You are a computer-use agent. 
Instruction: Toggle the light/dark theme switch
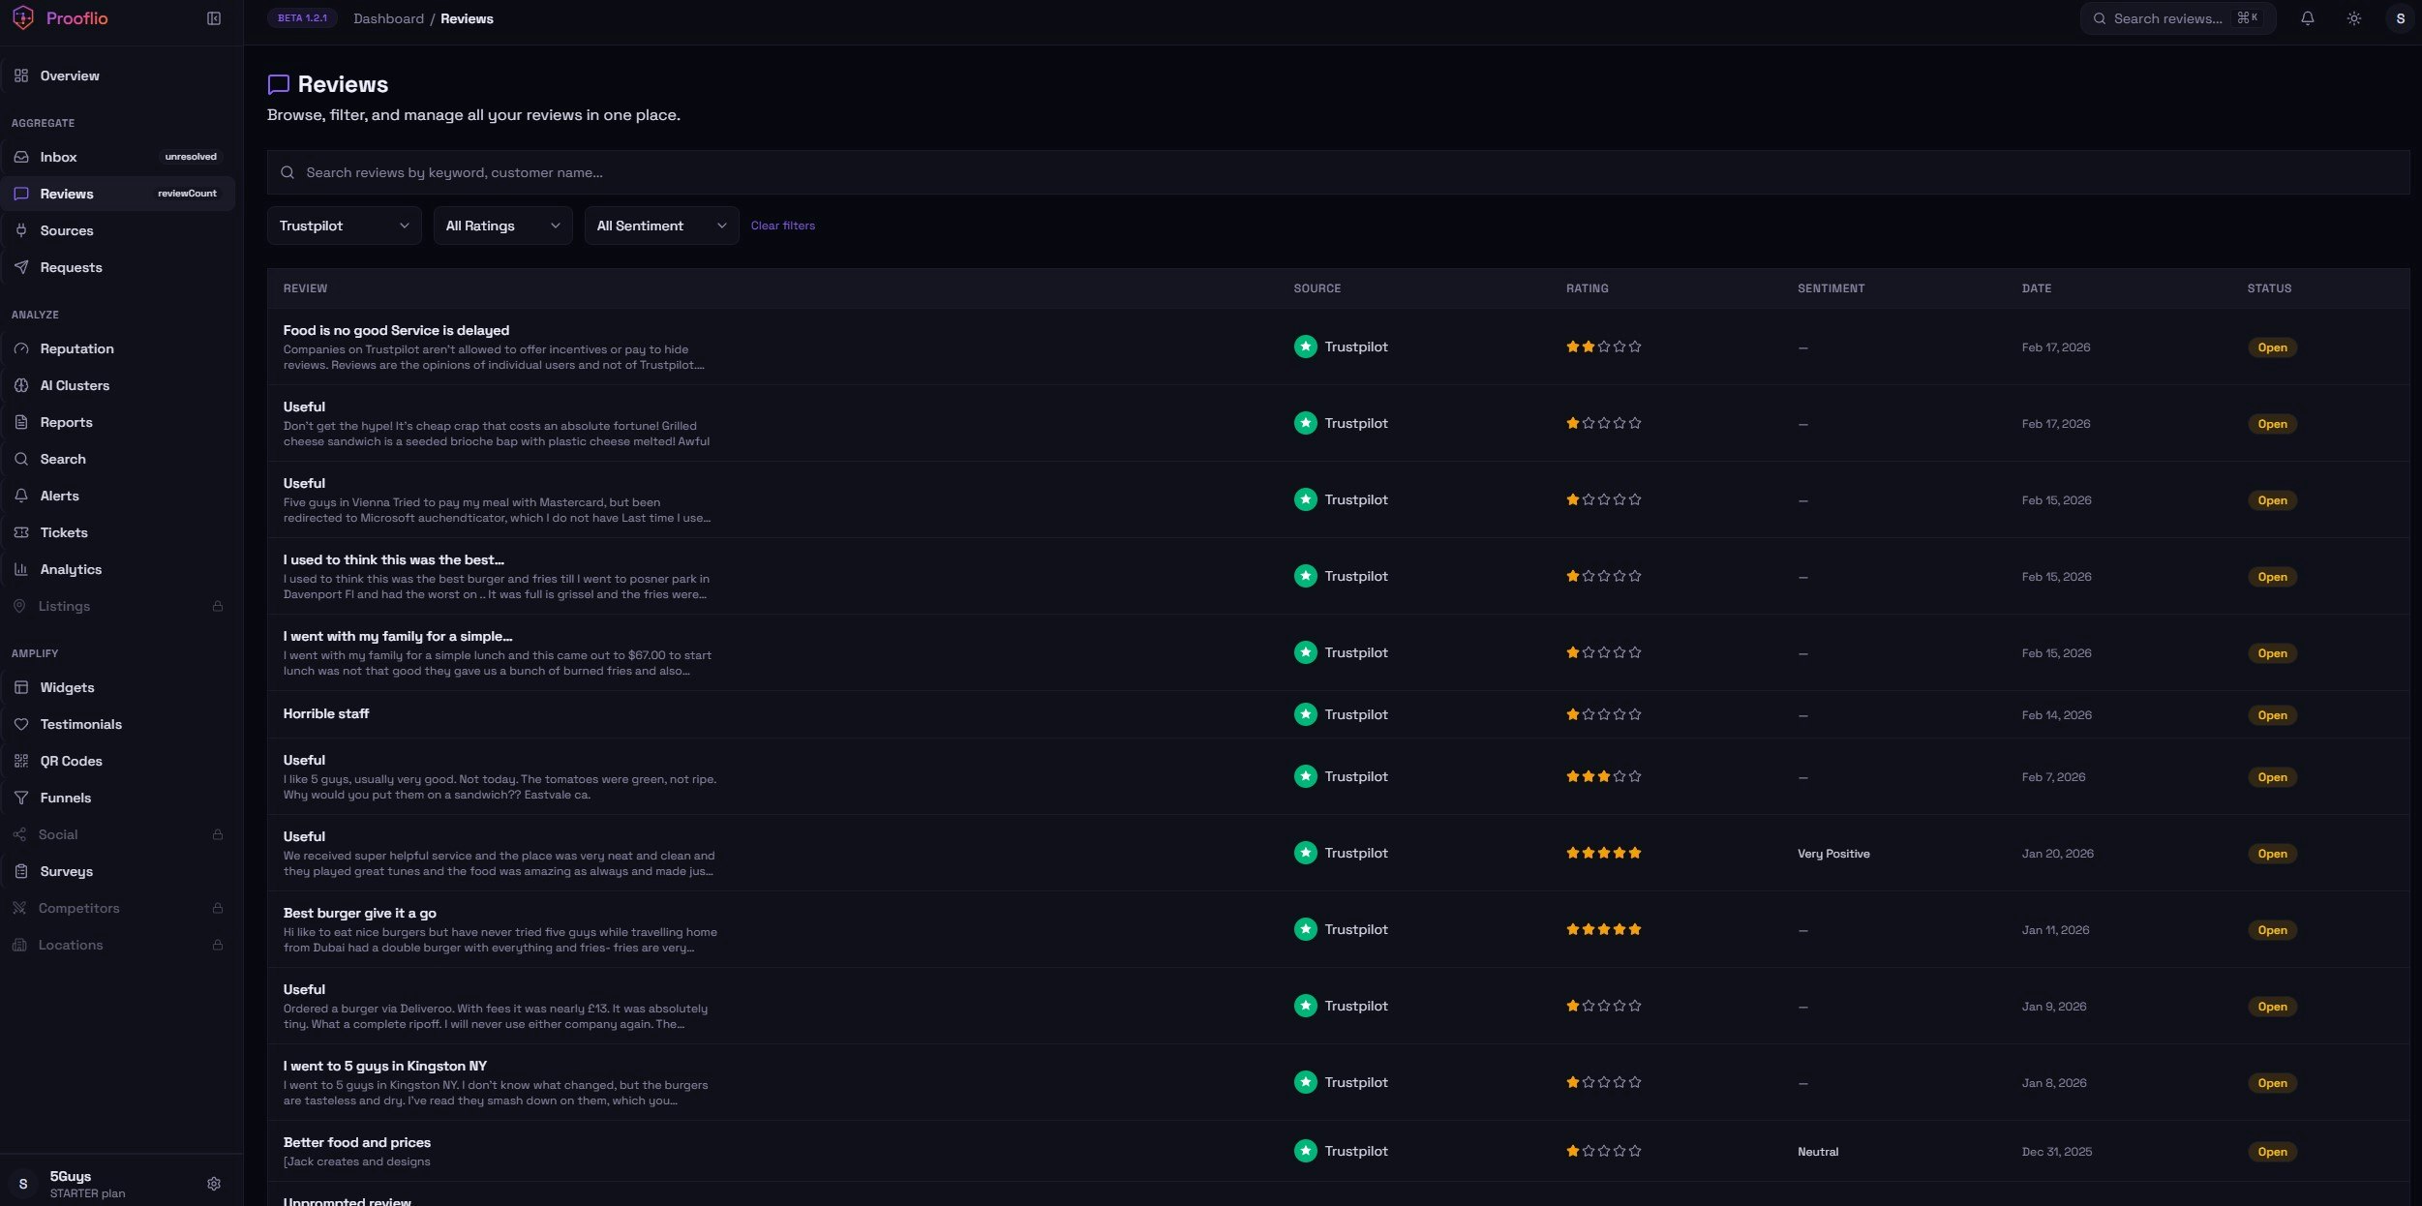point(2353,18)
